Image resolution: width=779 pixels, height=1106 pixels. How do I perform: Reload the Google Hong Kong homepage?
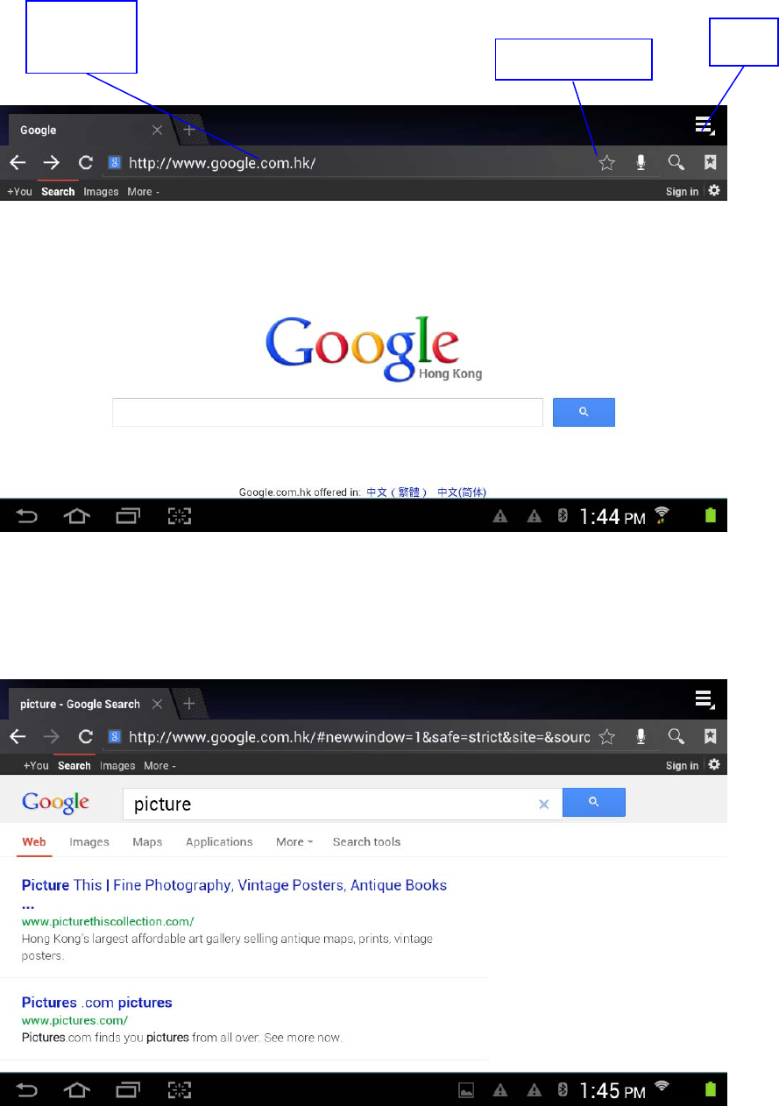[x=86, y=162]
